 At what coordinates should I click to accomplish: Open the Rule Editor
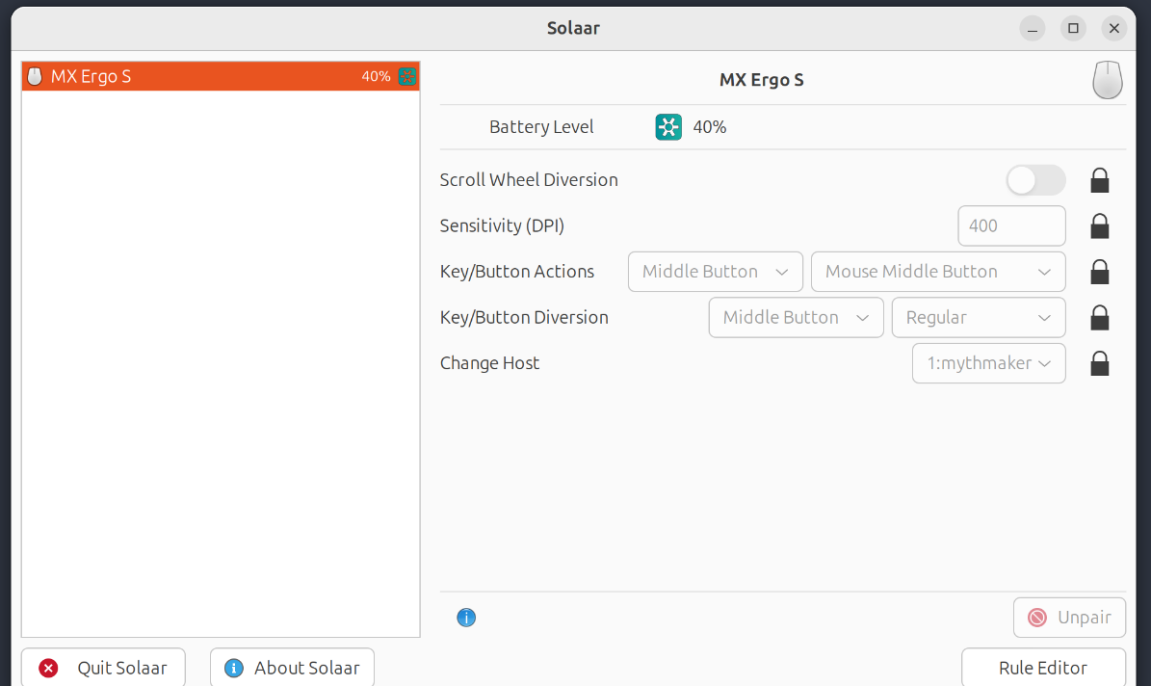(1043, 668)
